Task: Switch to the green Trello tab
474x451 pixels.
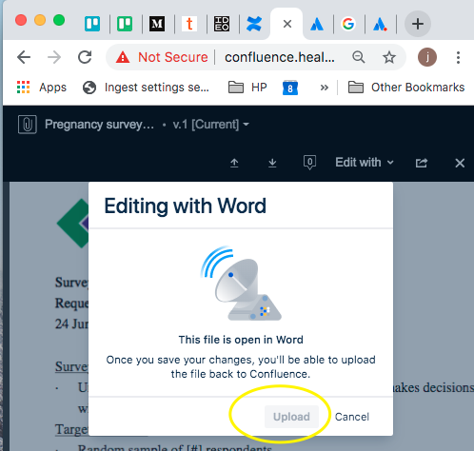Action: point(125,24)
